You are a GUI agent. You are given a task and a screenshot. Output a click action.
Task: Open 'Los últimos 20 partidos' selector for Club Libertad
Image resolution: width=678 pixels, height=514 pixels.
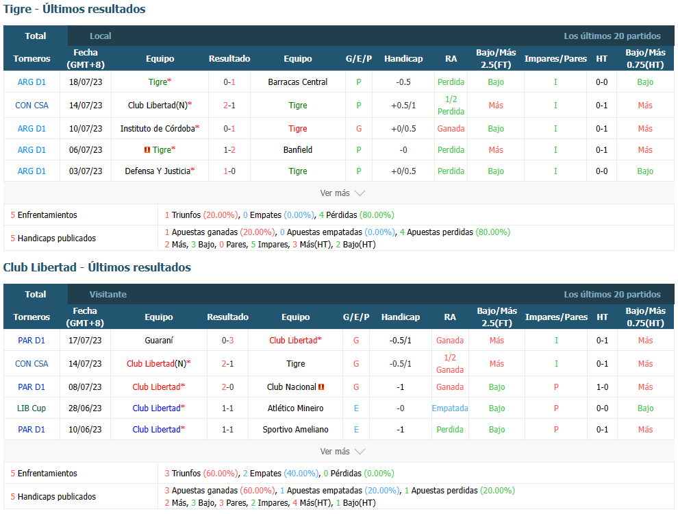point(612,294)
